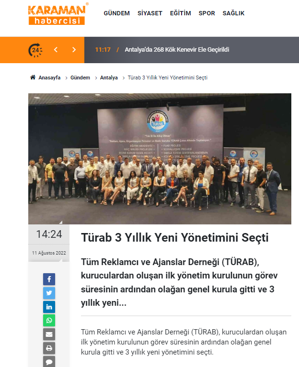Click the 24-hour news clock icon
The height and width of the screenshot is (367, 299).
(35, 50)
